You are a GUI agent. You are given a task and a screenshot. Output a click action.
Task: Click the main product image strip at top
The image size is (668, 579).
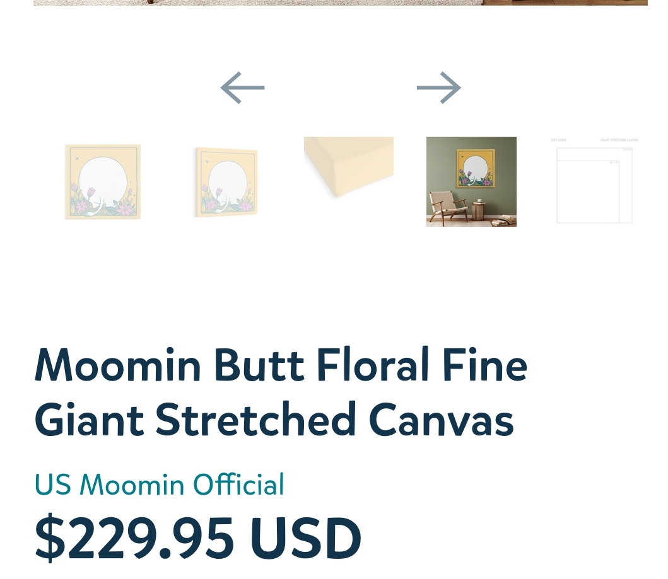(x=341, y=3)
